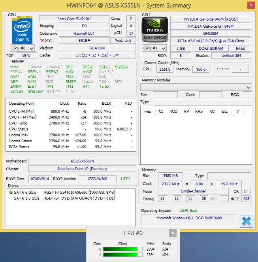Click the UEFI Boot label

pos(188,211)
